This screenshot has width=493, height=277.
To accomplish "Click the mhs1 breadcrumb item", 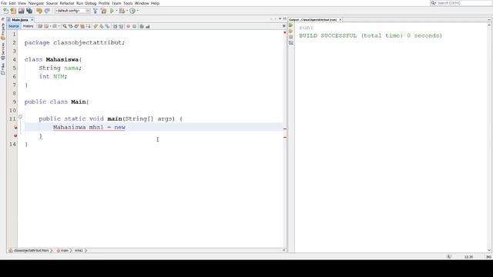I will click(x=79, y=250).
